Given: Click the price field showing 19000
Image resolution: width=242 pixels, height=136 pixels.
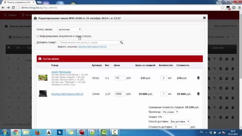Looking at the screenshot, I should 119,94.
